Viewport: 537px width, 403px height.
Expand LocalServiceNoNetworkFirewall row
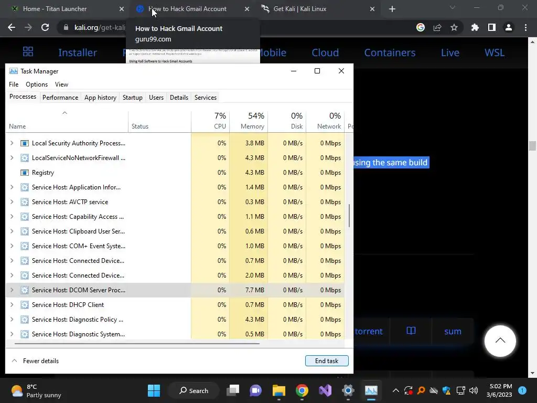(12, 157)
